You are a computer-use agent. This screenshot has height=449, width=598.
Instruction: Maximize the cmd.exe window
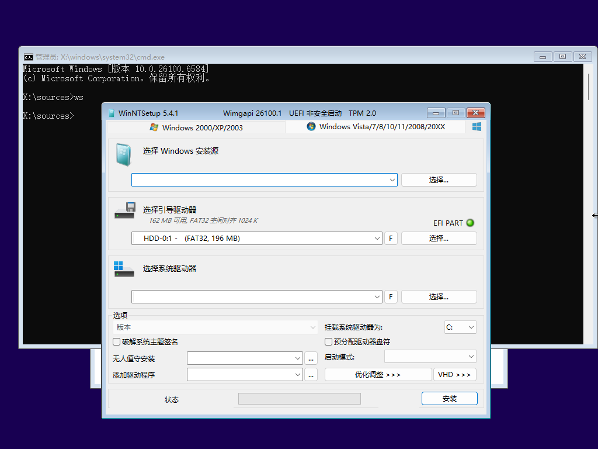point(562,57)
